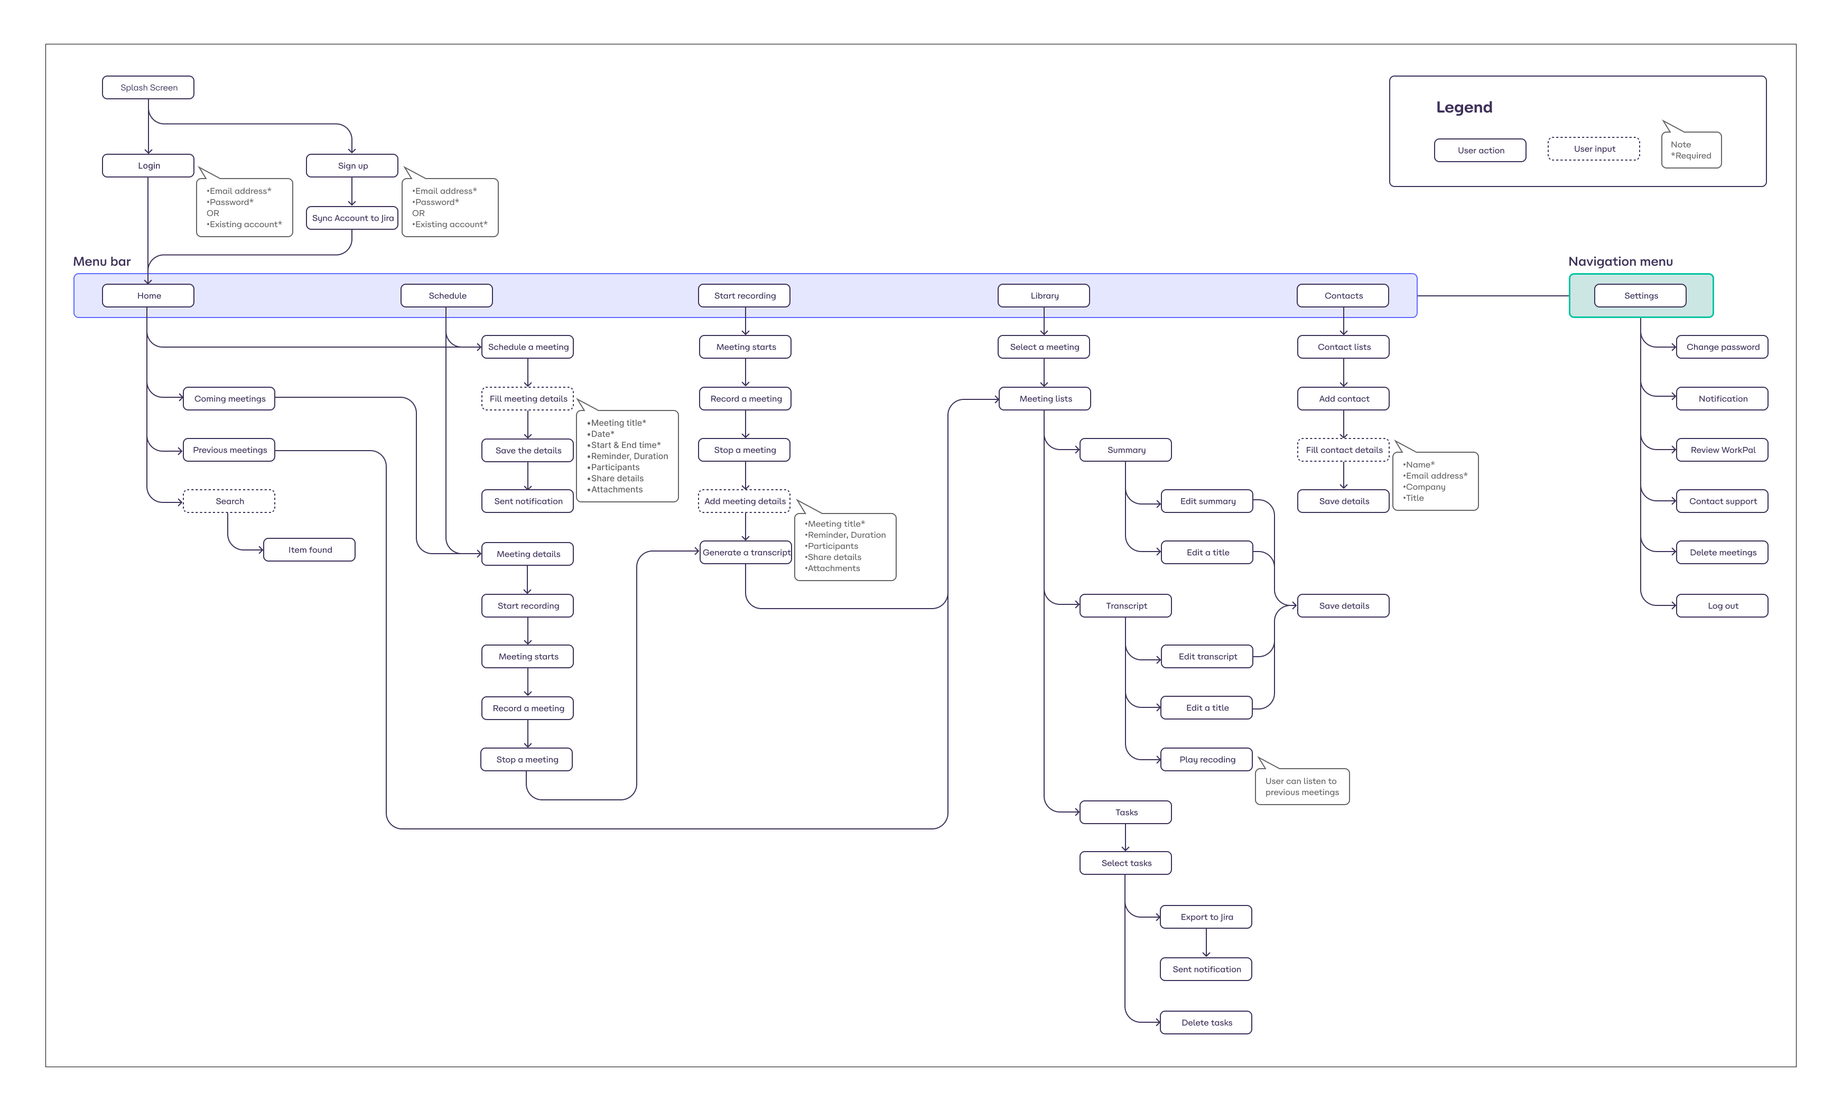Select the Meeting details node

[x=528, y=554]
